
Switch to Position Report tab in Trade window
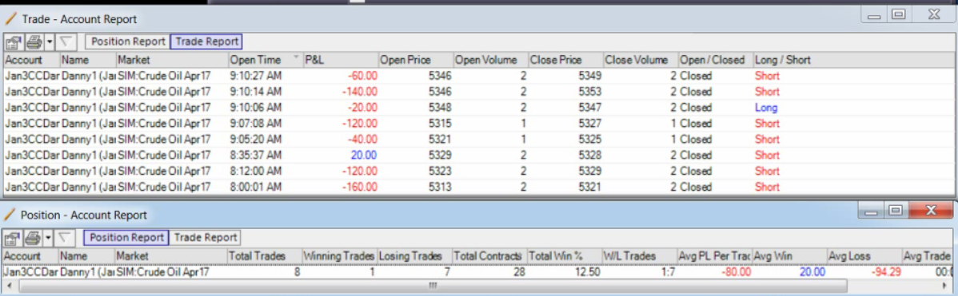127,41
